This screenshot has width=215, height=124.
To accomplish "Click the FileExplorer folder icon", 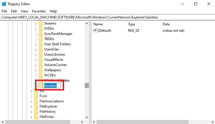I will [36, 106].
